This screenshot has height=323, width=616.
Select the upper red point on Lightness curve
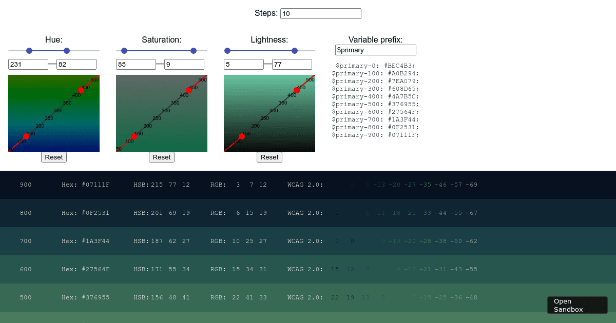click(296, 90)
